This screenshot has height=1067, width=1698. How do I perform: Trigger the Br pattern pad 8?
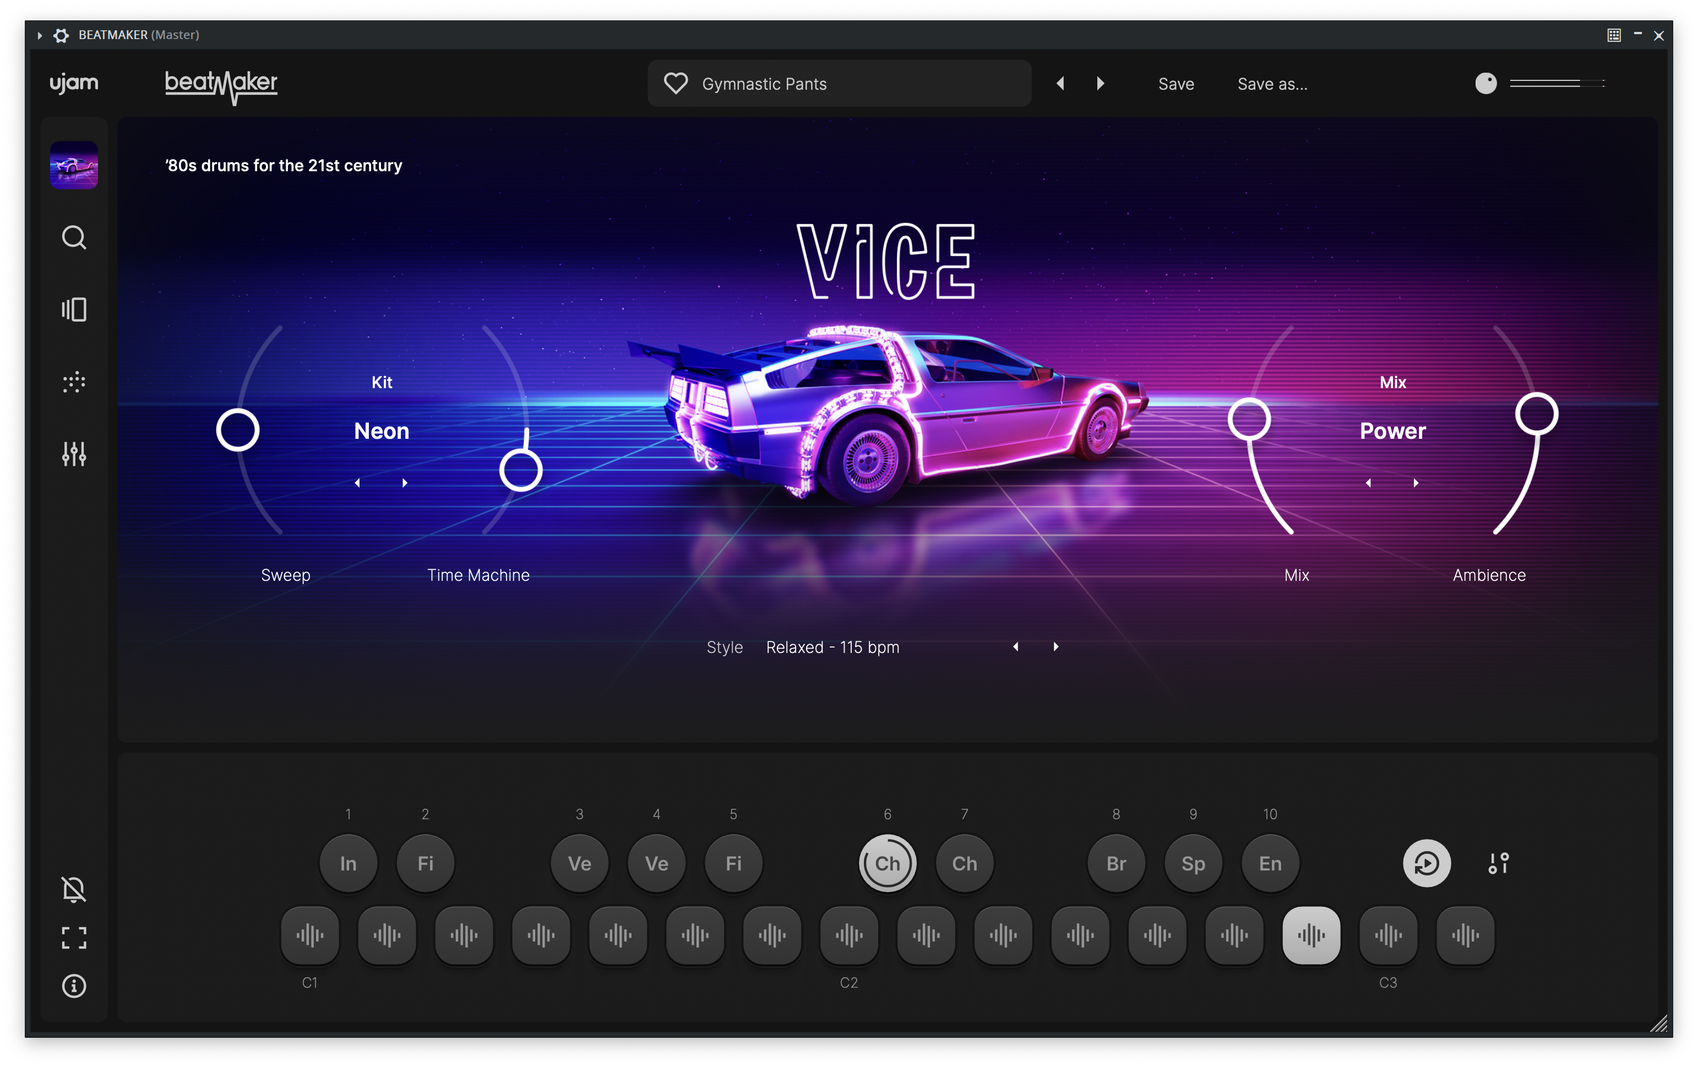(1116, 863)
